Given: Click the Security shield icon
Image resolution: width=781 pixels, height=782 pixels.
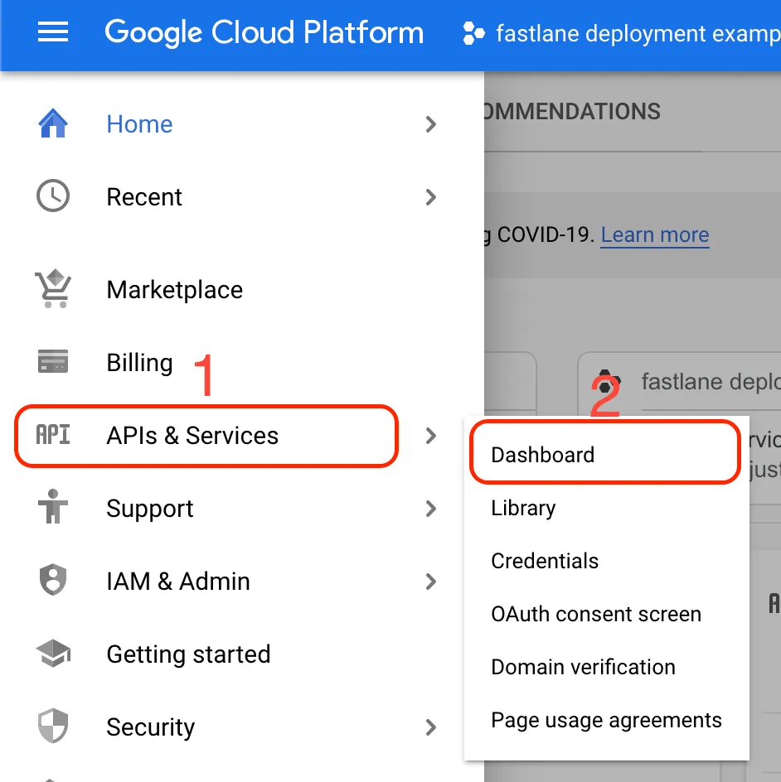Looking at the screenshot, I should tap(53, 726).
